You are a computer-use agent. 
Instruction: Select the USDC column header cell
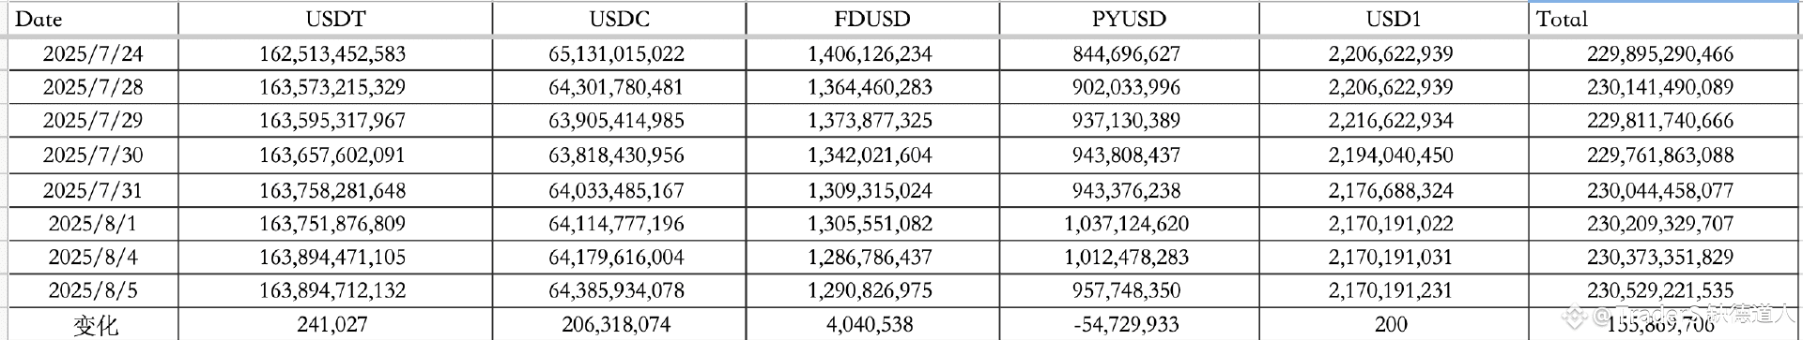(619, 19)
